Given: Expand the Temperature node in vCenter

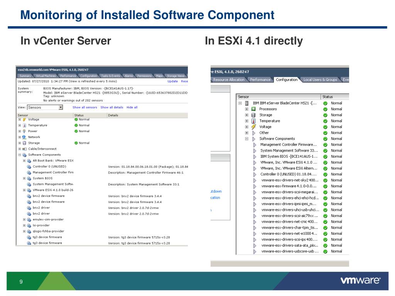Looking at the screenshot, I should (20, 125).
